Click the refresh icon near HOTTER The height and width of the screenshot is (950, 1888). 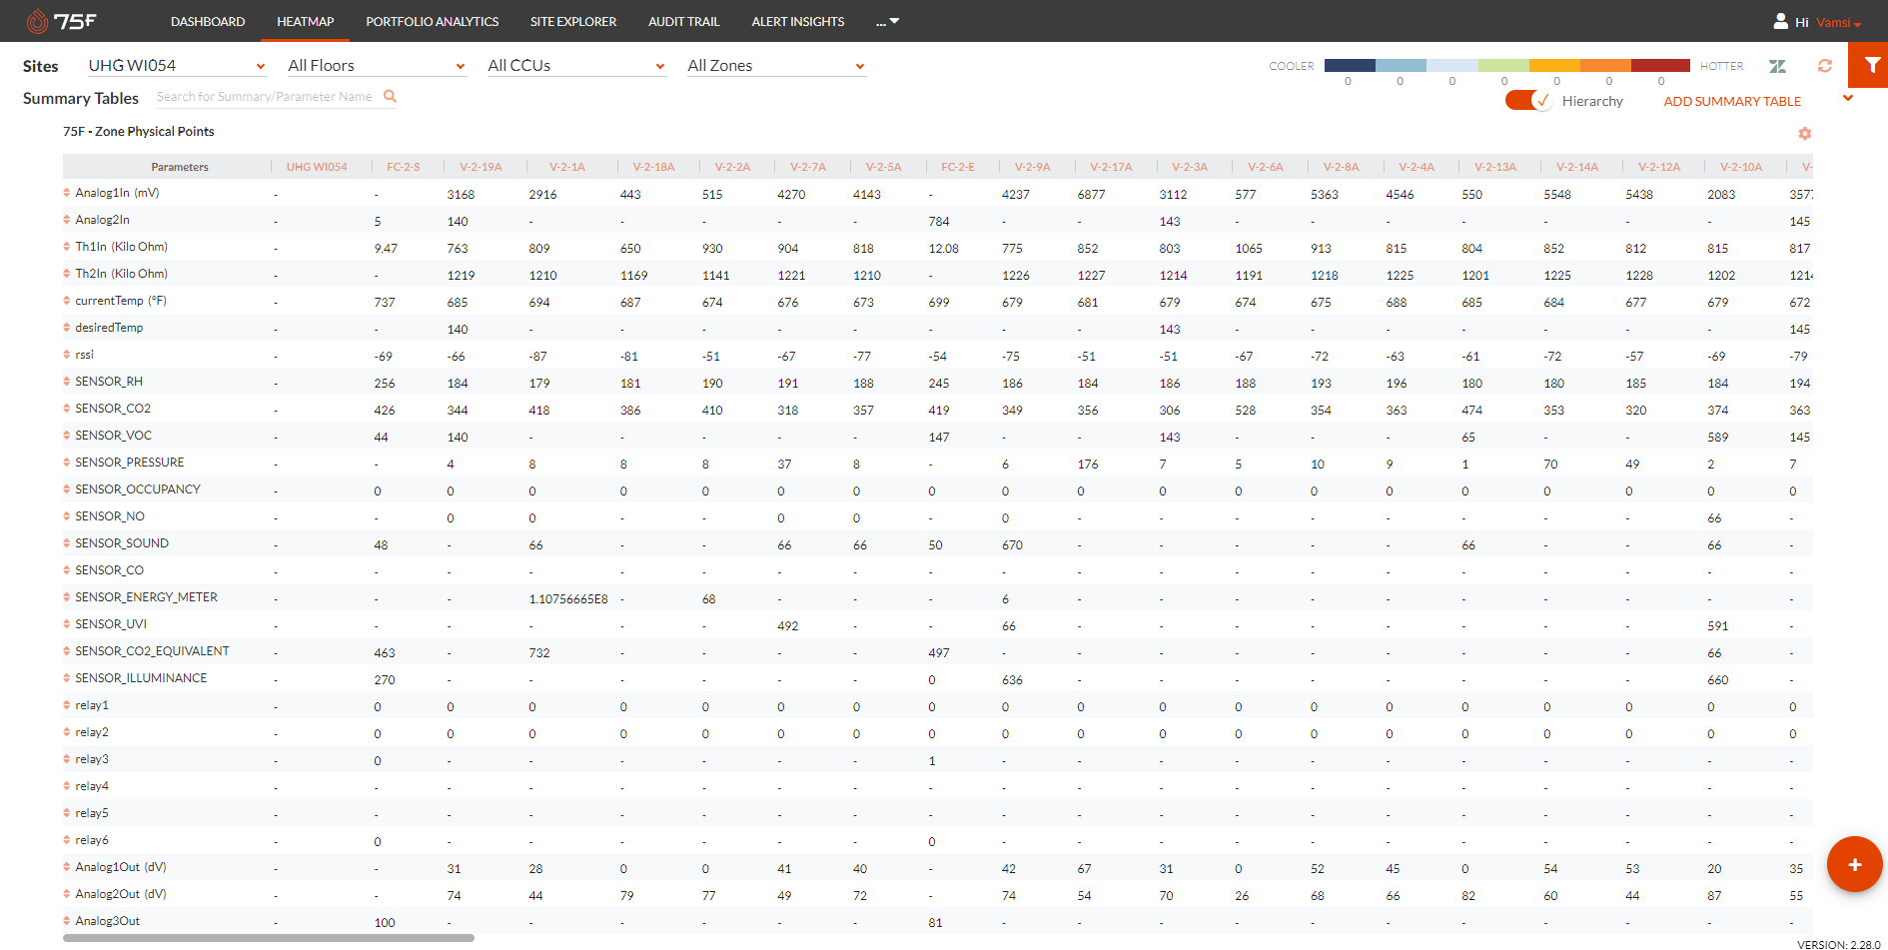[1825, 66]
